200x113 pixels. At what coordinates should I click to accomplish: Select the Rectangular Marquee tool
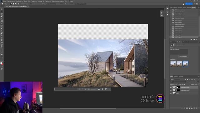pos(2,12)
